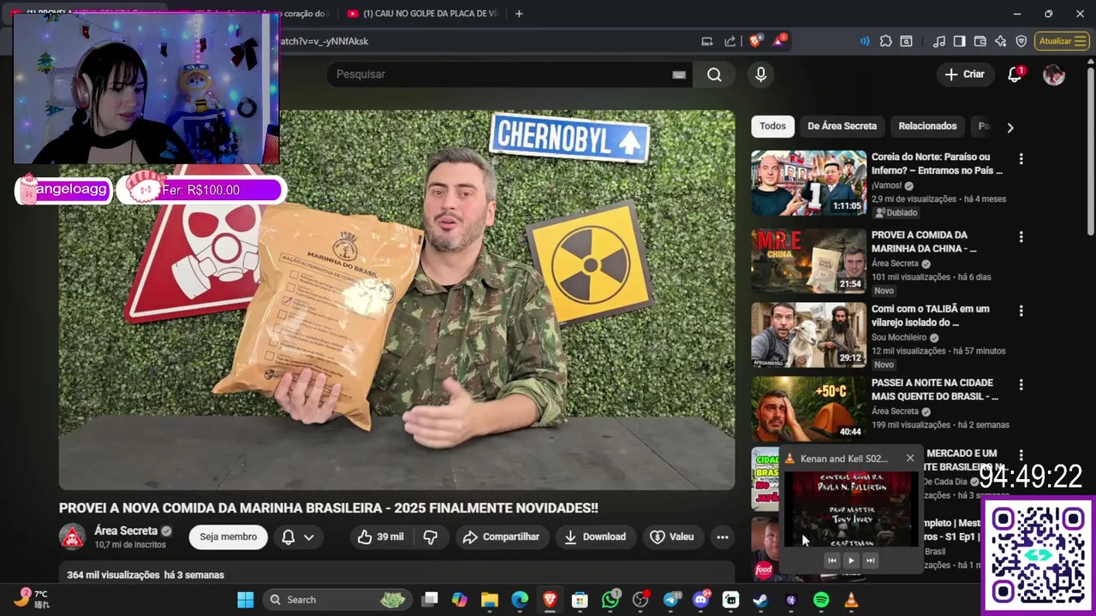1096x616 pixels.
Task: Open the weather widget showing 7°C
Action: (x=33, y=599)
